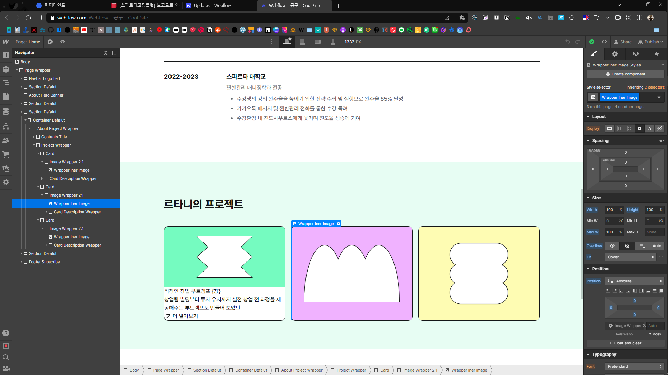The height and width of the screenshot is (375, 668).
Task: Click the Undo arrow
Action: click(x=568, y=42)
